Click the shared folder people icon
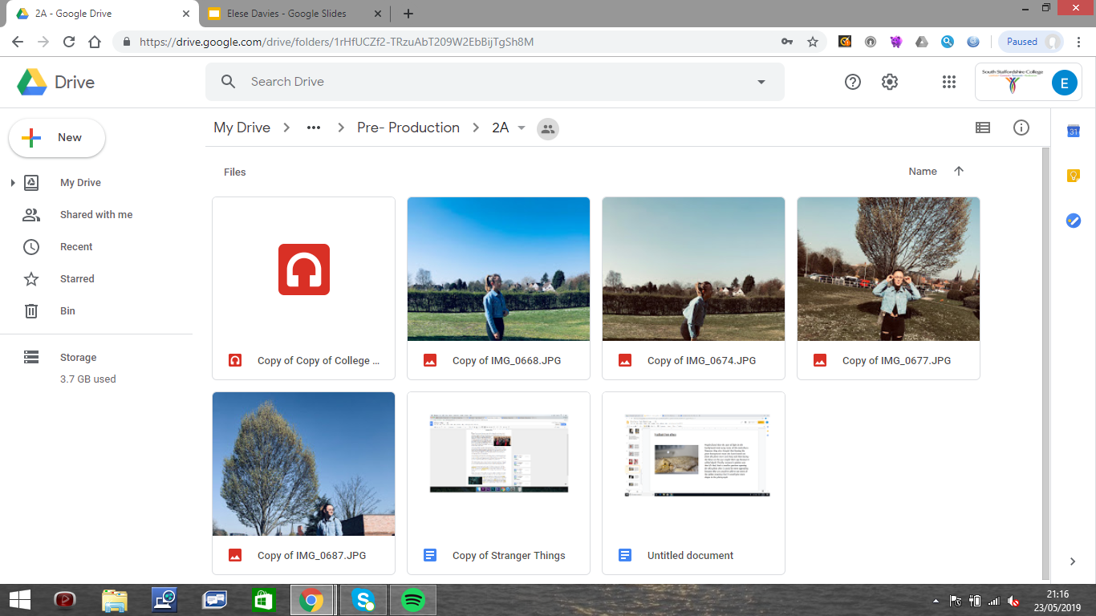The image size is (1096, 616). coord(548,128)
